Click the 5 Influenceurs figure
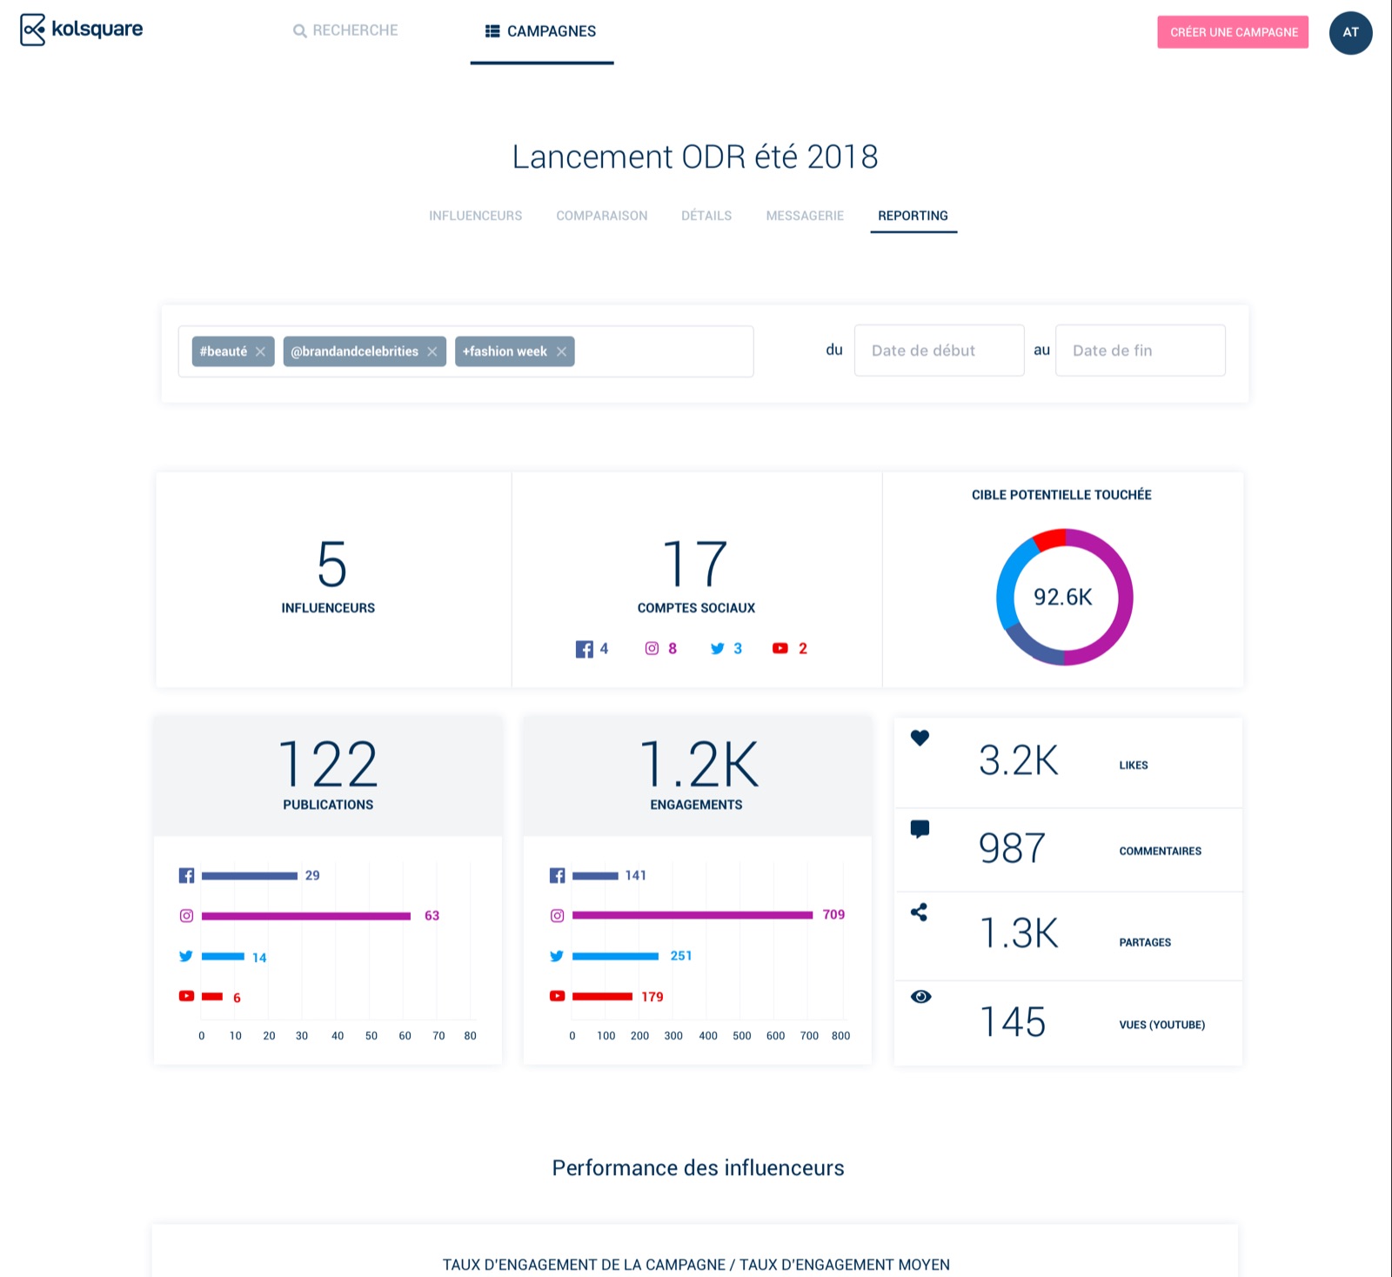Viewport: 1392px width, 1277px height. click(331, 564)
